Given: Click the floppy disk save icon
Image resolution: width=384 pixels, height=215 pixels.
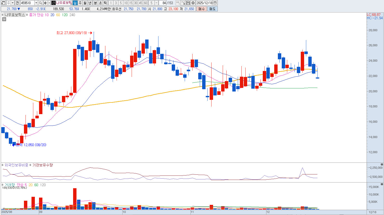Looking at the screenshot, I should click(x=188, y=3).
